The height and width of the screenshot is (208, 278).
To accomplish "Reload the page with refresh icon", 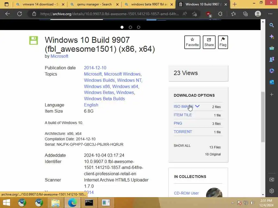I will coord(20,14).
